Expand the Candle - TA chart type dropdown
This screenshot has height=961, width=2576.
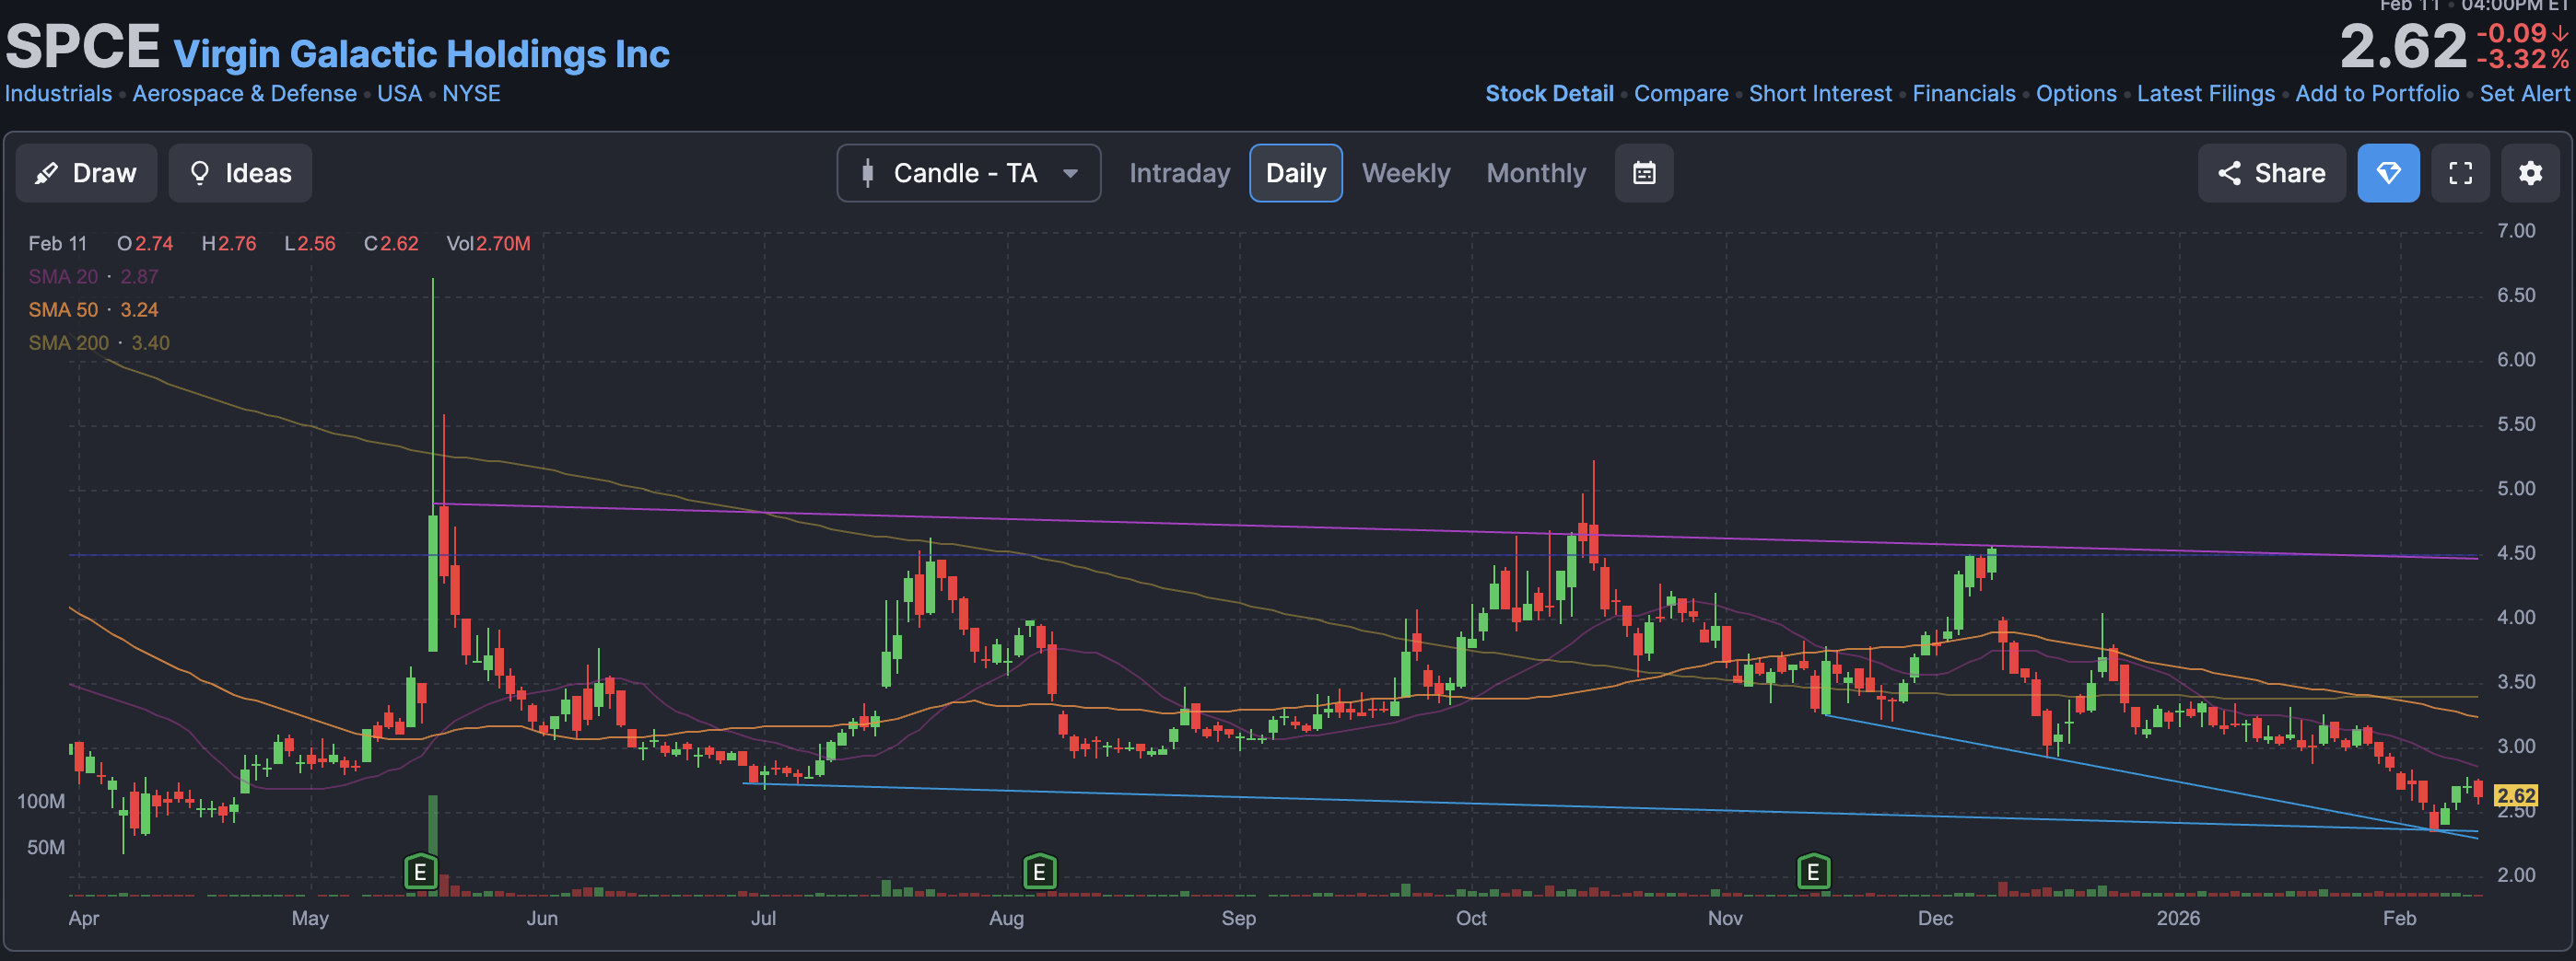pyautogui.click(x=968, y=173)
